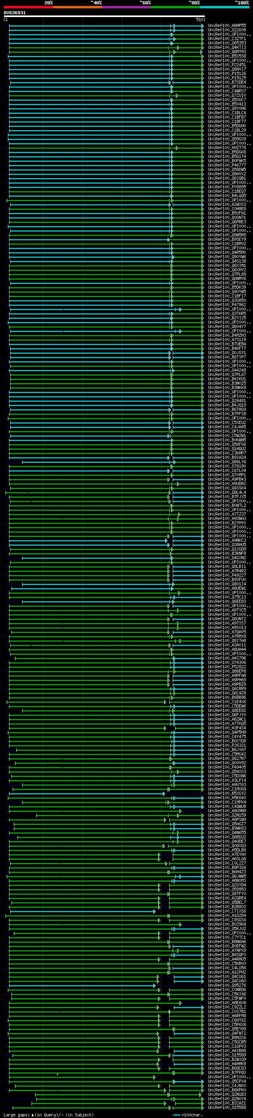253x1118 pixels.
Task: Select hit label UniRef100_Q86LY6
Action: (x=227, y=462)
